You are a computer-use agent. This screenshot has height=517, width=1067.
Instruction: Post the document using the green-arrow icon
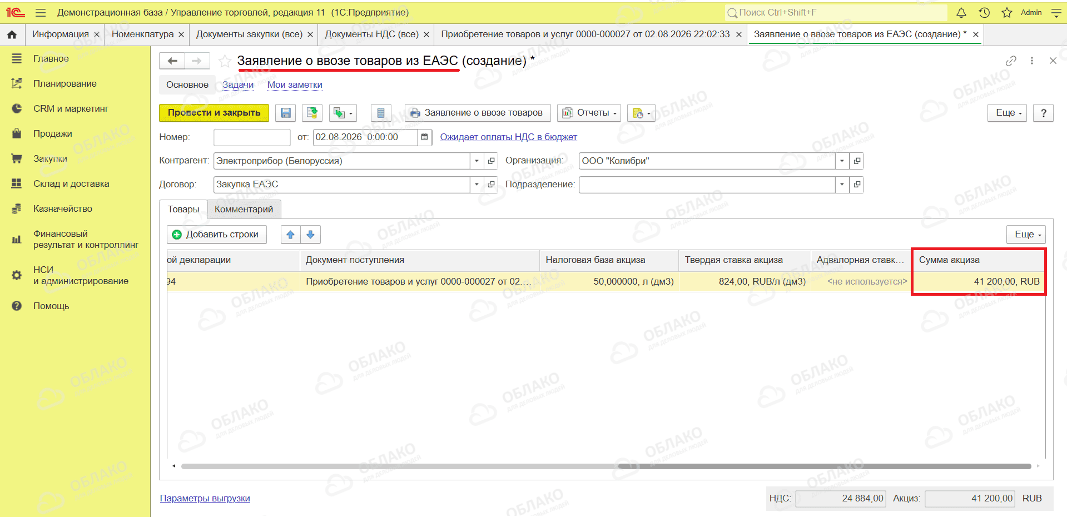[312, 113]
